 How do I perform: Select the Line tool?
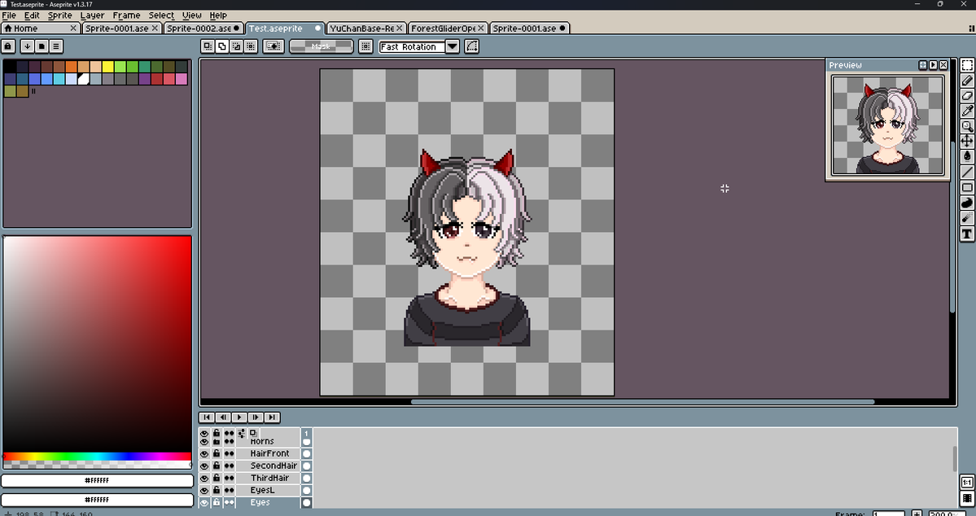click(967, 173)
